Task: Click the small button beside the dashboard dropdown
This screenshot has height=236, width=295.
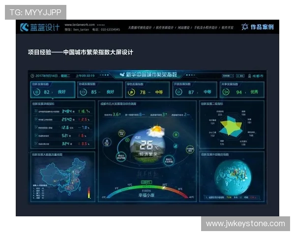Action: click(240, 76)
